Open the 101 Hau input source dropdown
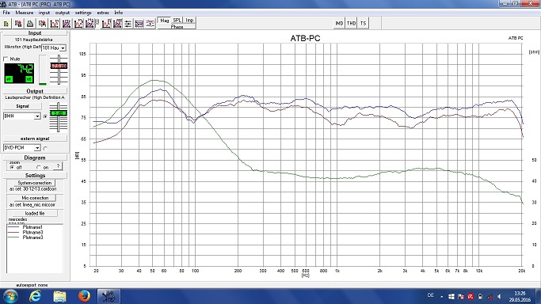 click(x=63, y=48)
